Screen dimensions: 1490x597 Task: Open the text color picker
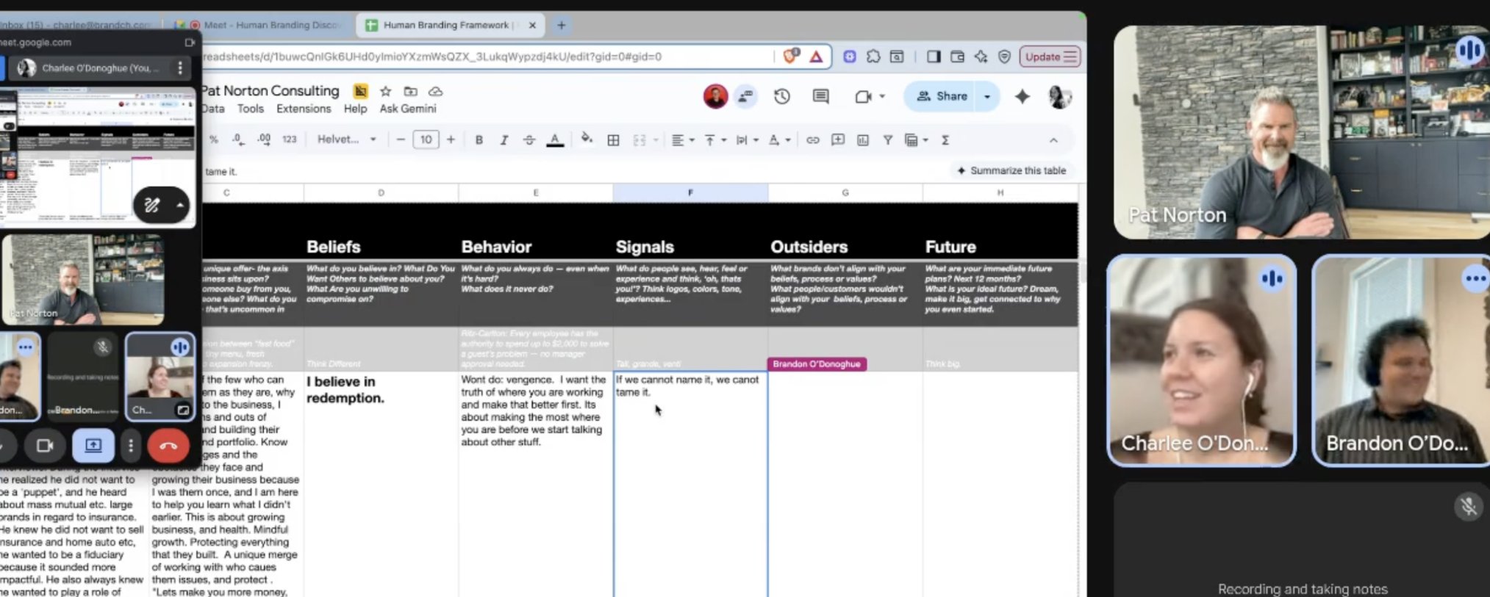tap(555, 140)
